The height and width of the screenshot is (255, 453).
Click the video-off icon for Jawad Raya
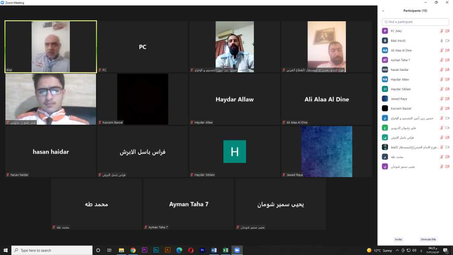click(447, 99)
